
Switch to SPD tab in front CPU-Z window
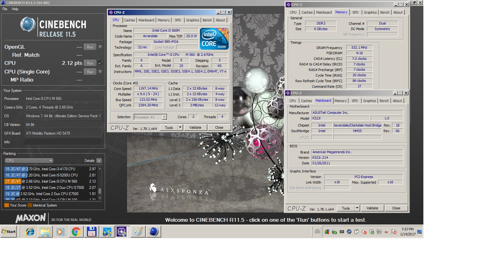pyautogui.click(x=178, y=20)
